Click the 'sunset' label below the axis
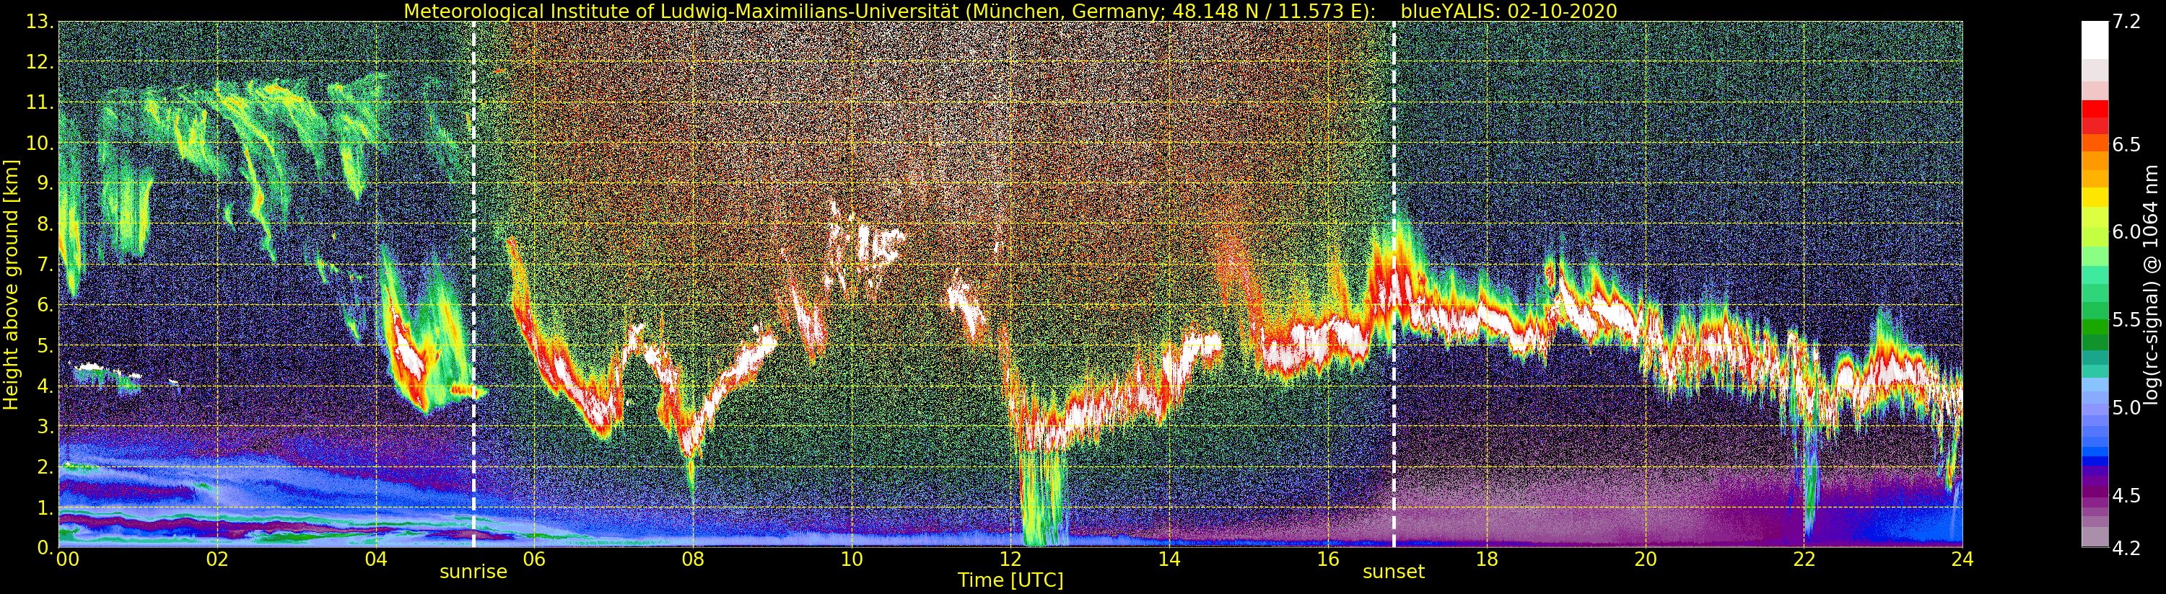This screenshot has width=2166, height=594. (x=1393, y=572)
